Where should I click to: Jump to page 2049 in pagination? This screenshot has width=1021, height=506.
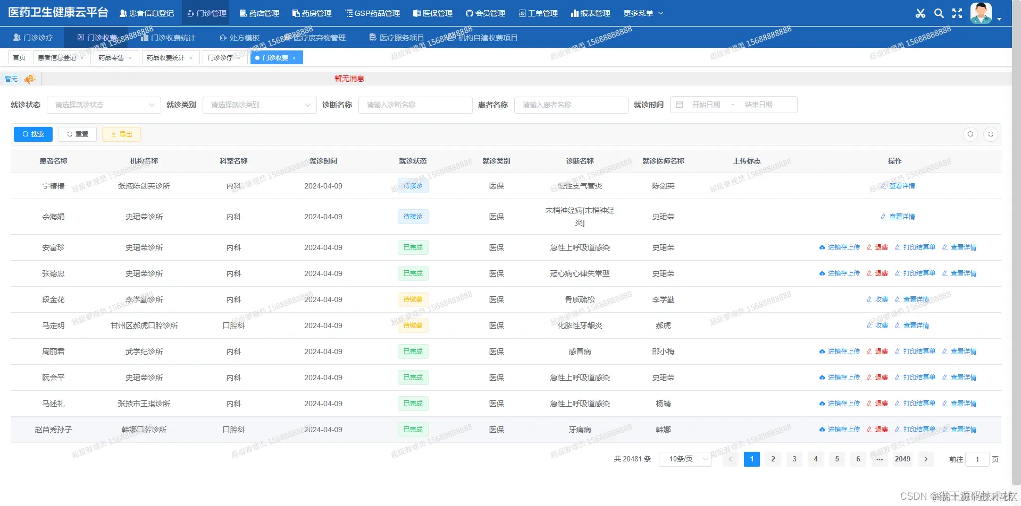tap(902, 459)
